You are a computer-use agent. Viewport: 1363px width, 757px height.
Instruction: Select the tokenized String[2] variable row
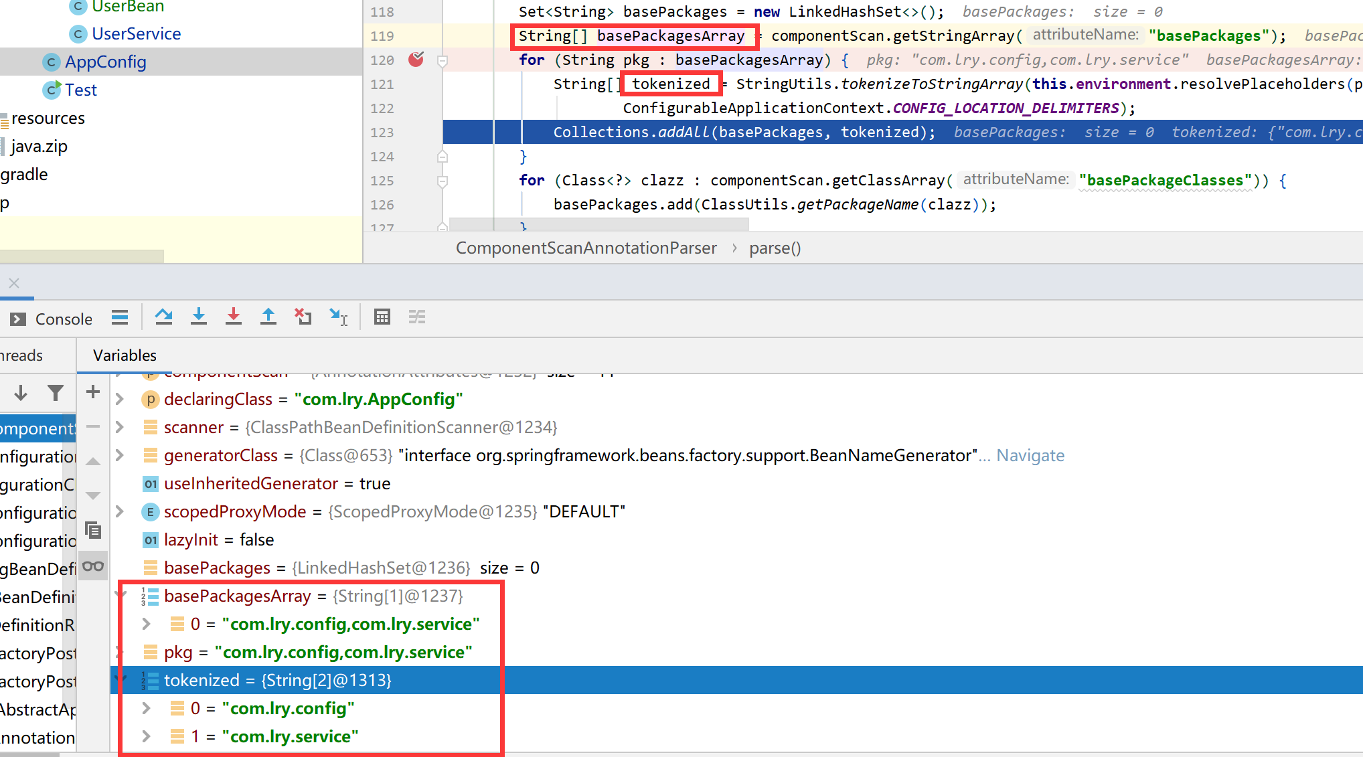[x=736, y=680]
